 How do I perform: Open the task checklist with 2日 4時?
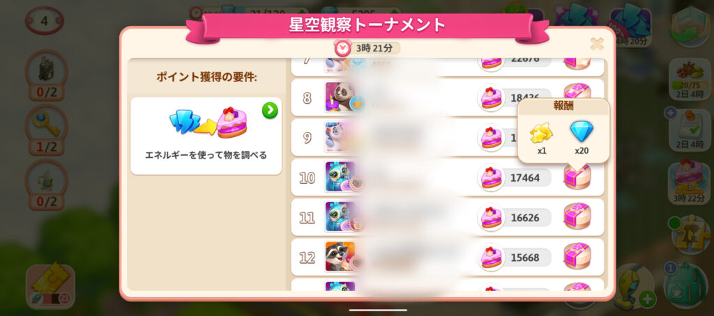pyautogui.click(x=690, y=129)
